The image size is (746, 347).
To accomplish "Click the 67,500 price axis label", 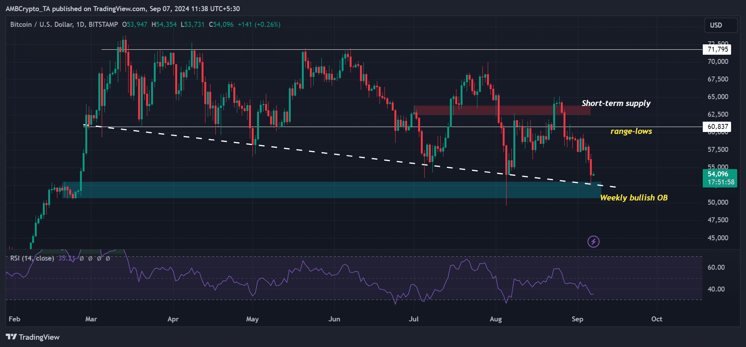I will 718,79.
